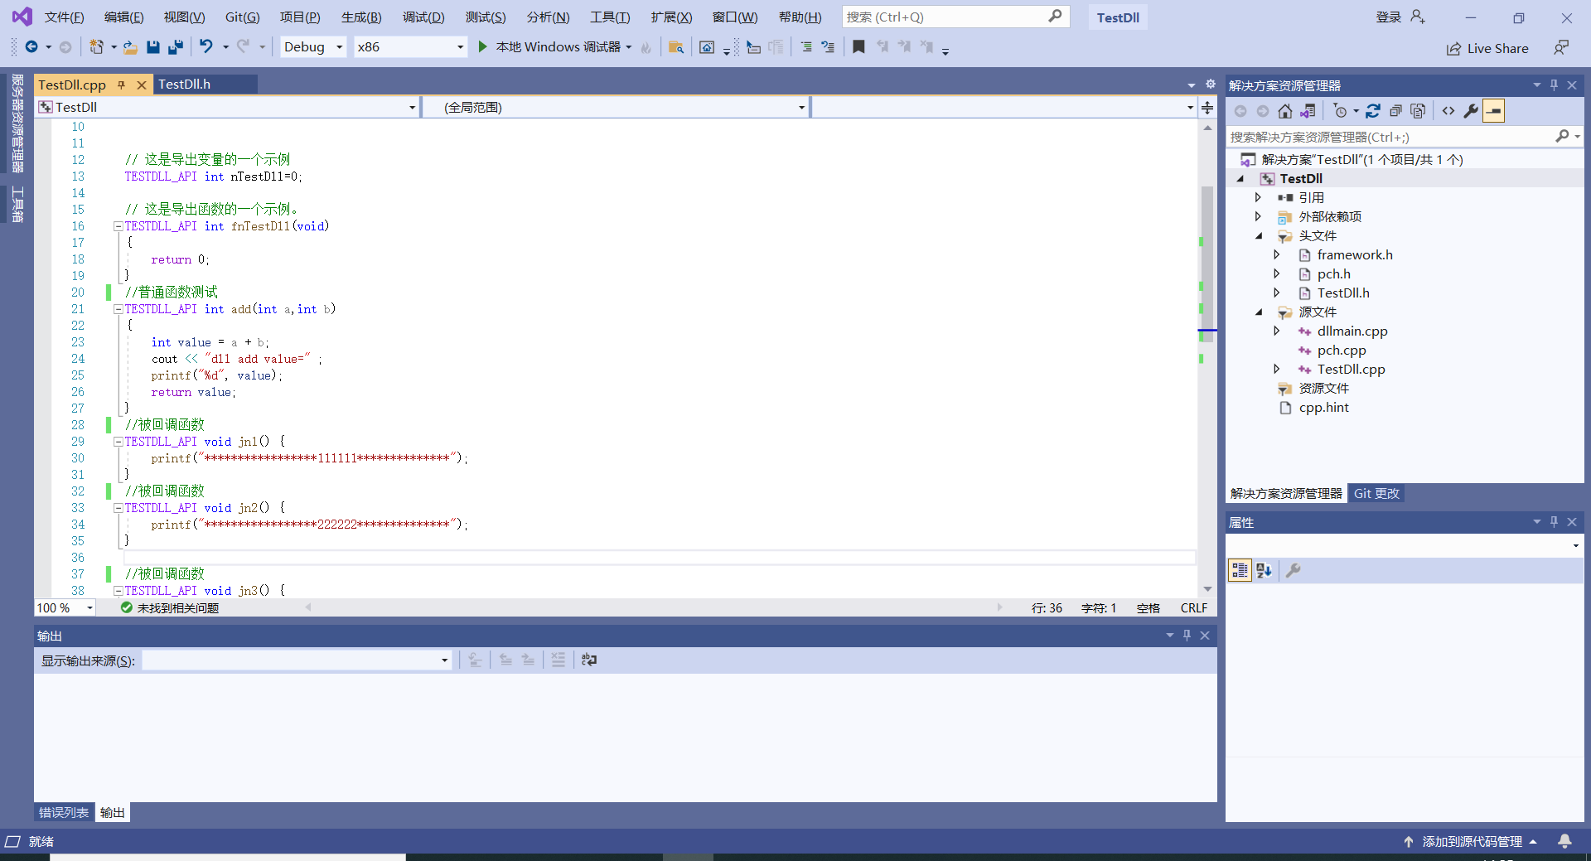
Task: Sync Solution Explorer with active document
Action: point(1309,110)
